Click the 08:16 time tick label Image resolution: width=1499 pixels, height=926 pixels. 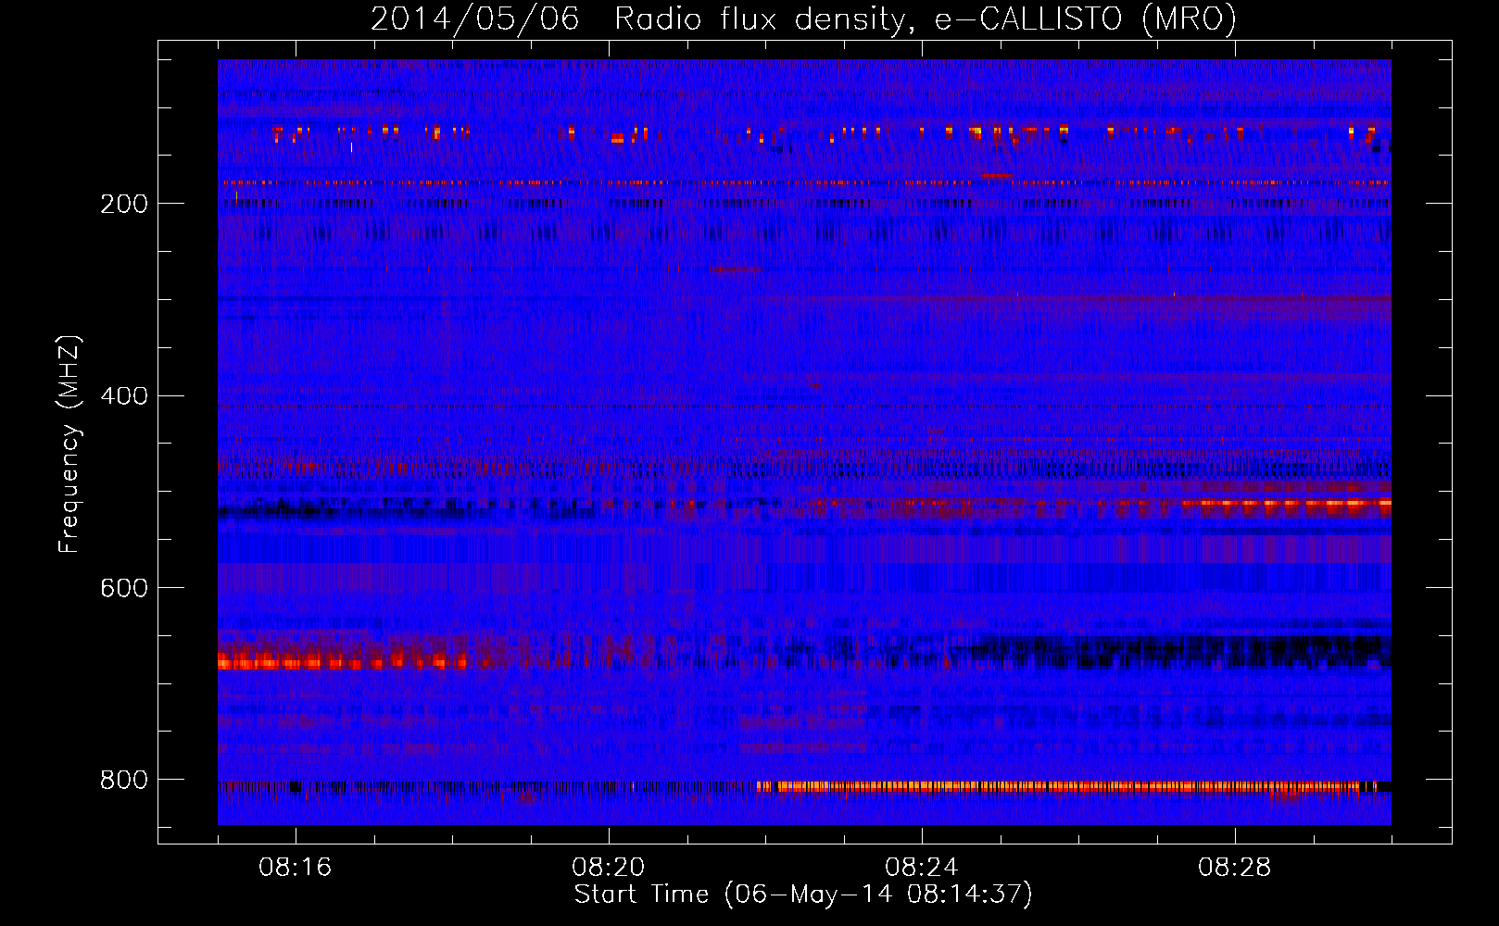point(296,867)
